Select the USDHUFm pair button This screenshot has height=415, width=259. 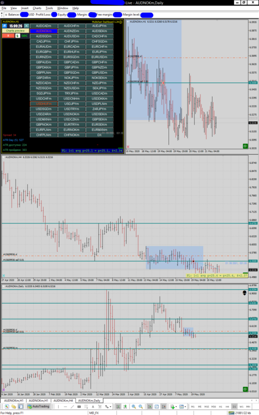click(43, 104)
